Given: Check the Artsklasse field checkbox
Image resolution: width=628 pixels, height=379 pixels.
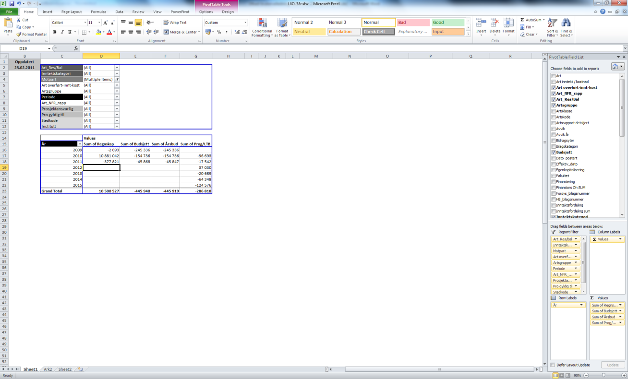Looking at the screenshot, I should click(554, 111).
